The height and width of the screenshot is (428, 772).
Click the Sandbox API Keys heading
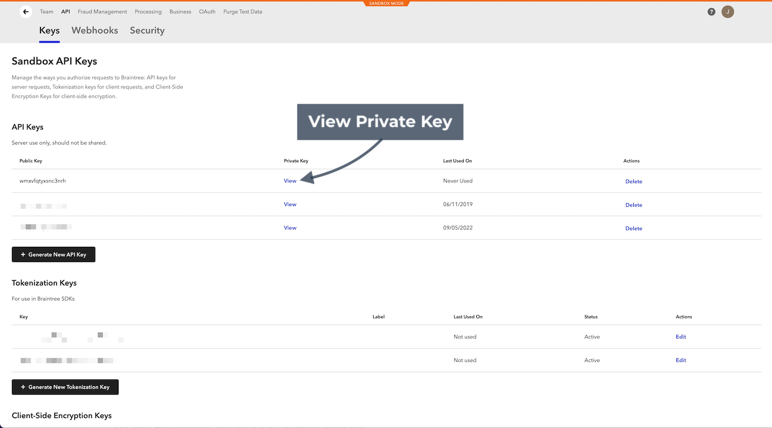55,61
